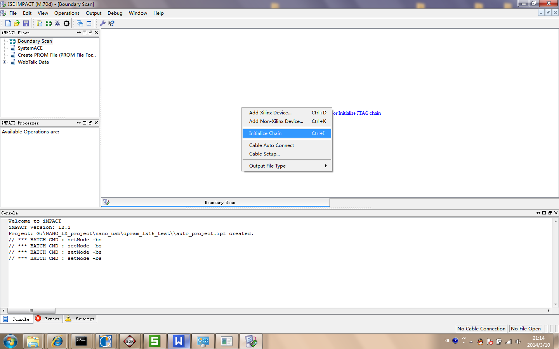Click the green Initialize Chain toolbar icon
The image size is (559, 349).
(49, 23)
